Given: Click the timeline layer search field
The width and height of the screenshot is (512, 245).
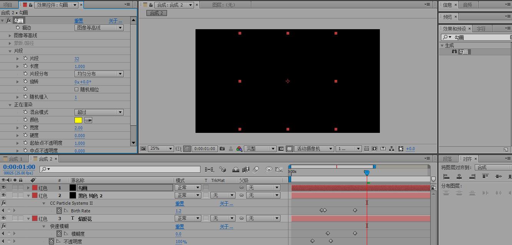Looking at the screenshot, I should 120,169.
